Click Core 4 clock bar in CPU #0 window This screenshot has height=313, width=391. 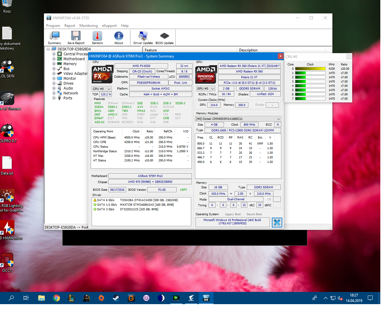(x=310, y=86)
